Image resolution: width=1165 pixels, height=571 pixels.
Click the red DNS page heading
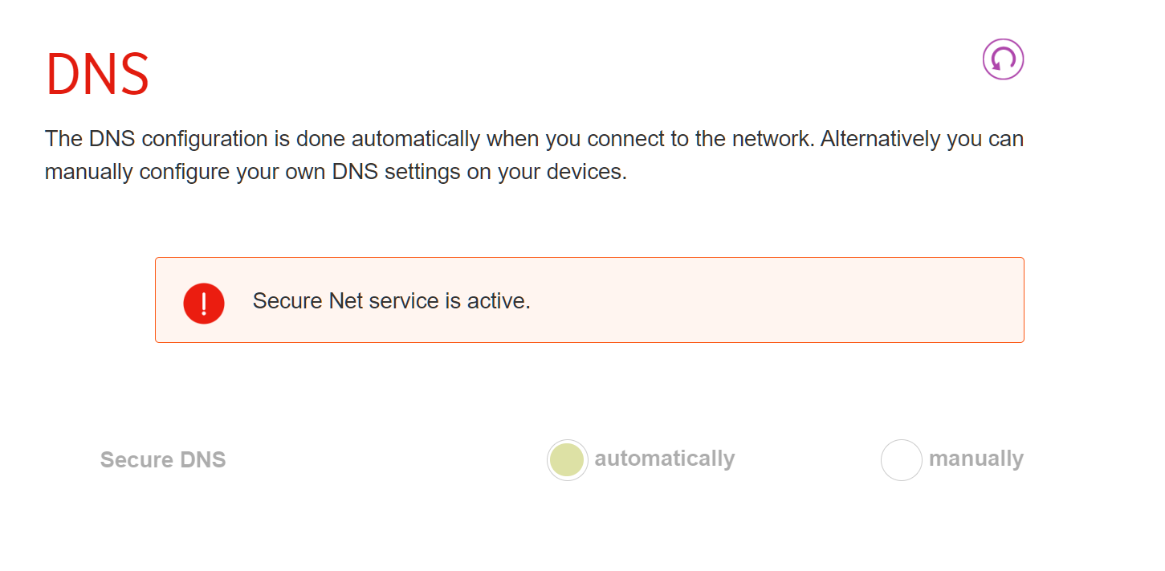(x=97, y=75)
